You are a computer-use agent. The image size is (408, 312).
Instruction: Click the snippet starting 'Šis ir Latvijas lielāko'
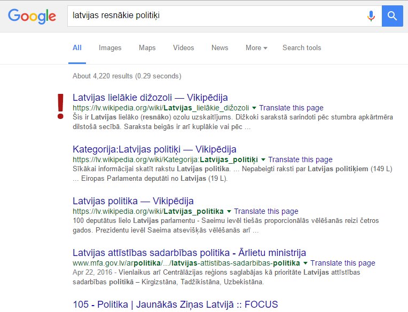[233, 122]
